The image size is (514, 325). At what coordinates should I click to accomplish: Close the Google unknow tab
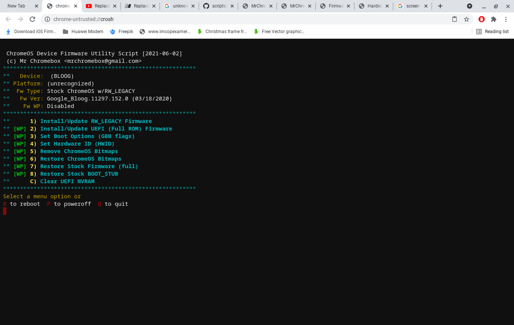(x=193, y=6)
